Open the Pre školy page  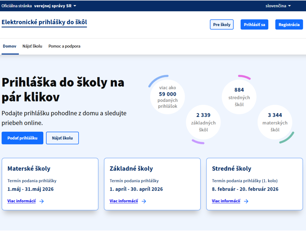click(221, 24)
